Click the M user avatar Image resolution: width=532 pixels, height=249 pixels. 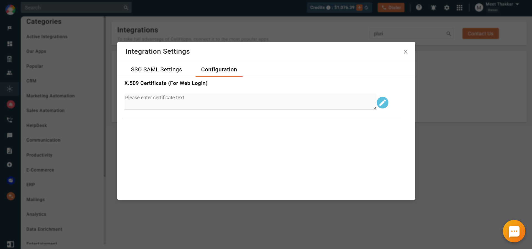click(479, 8)
